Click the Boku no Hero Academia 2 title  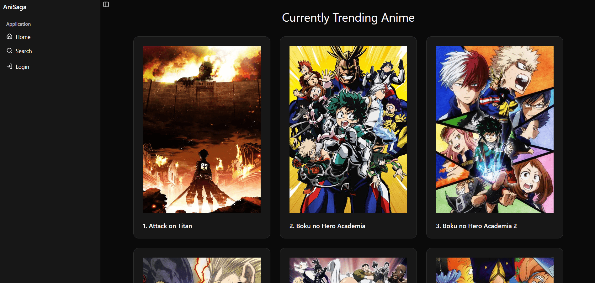coord(476,226)
